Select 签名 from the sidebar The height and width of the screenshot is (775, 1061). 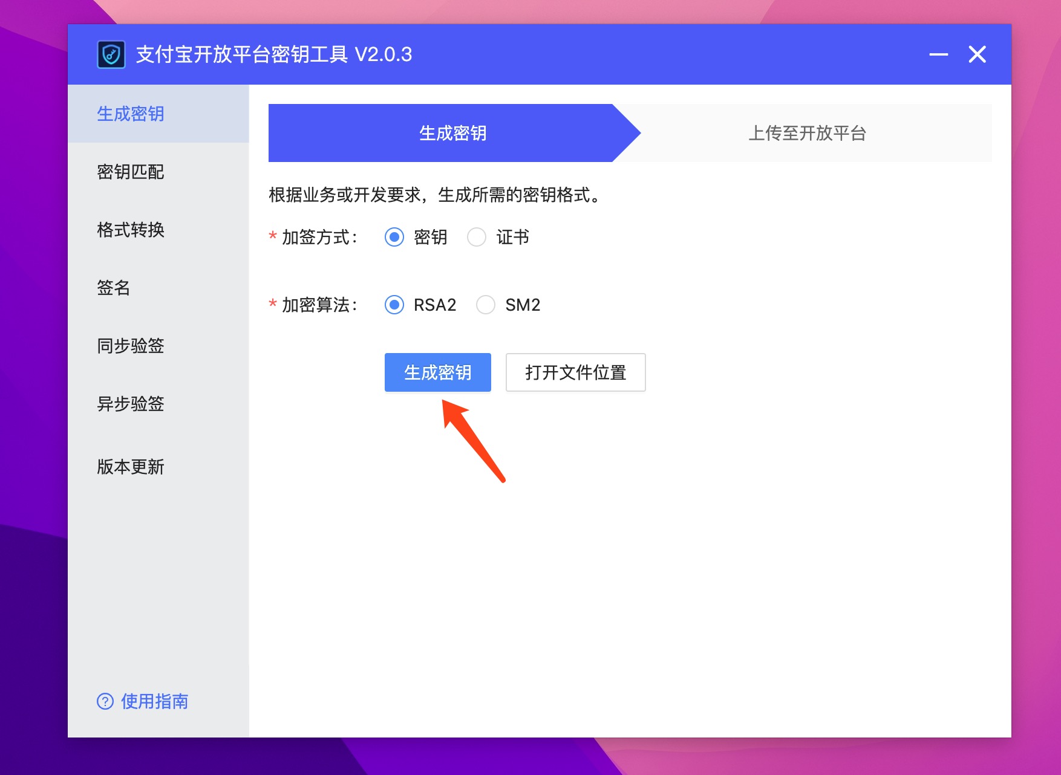[x=114, y=288]
